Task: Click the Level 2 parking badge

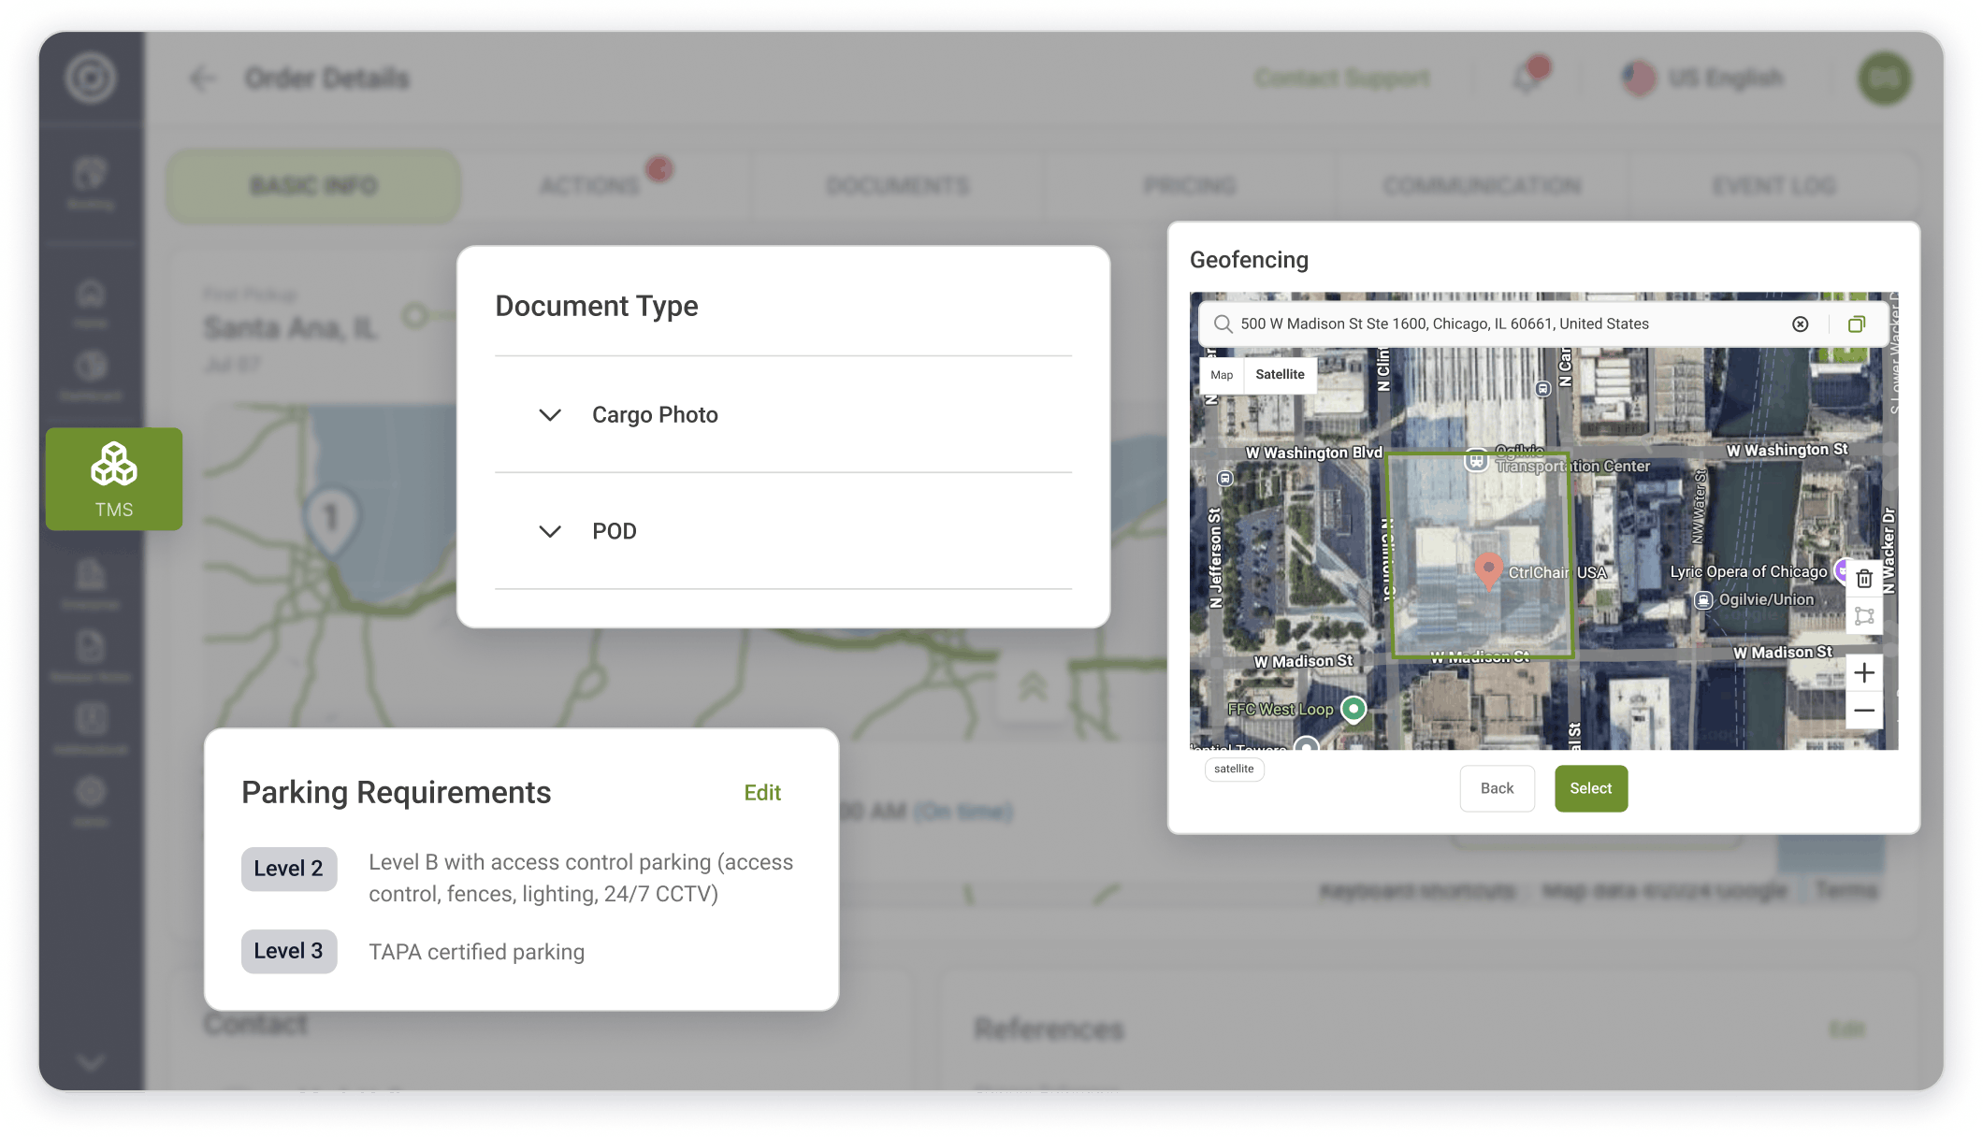Action: (288, 869)
